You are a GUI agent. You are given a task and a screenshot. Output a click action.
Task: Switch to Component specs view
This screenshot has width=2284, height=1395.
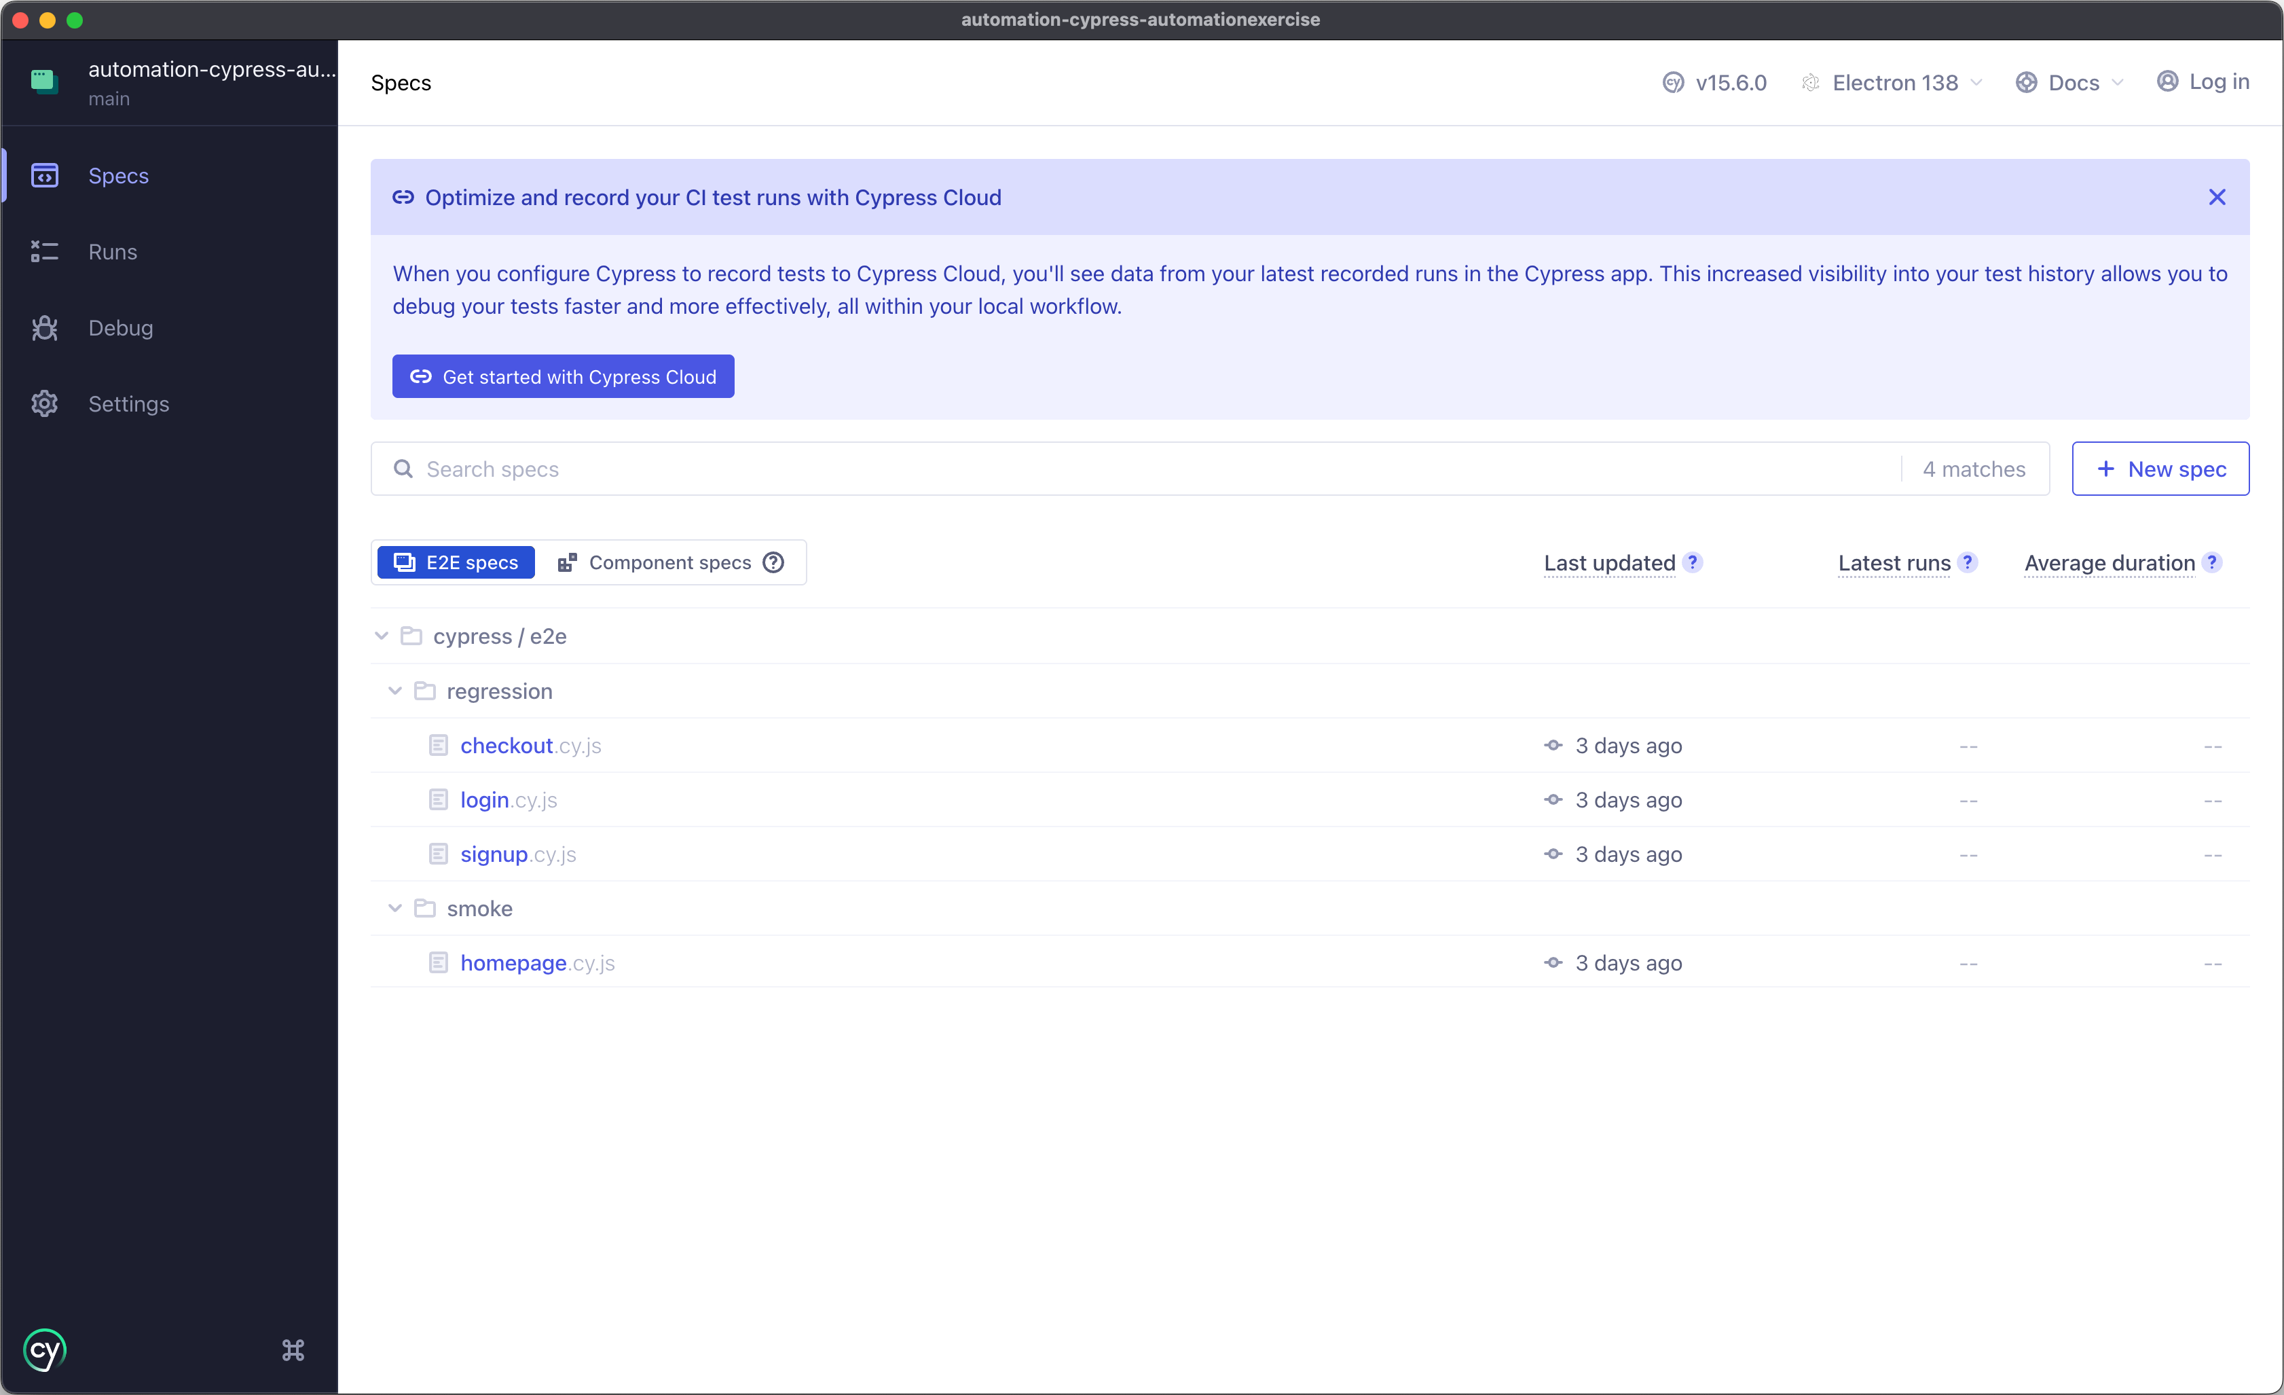point(669,563)
